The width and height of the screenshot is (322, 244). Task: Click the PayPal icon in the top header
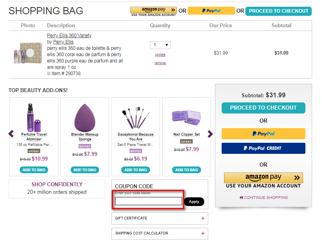(x=211, y=11)
